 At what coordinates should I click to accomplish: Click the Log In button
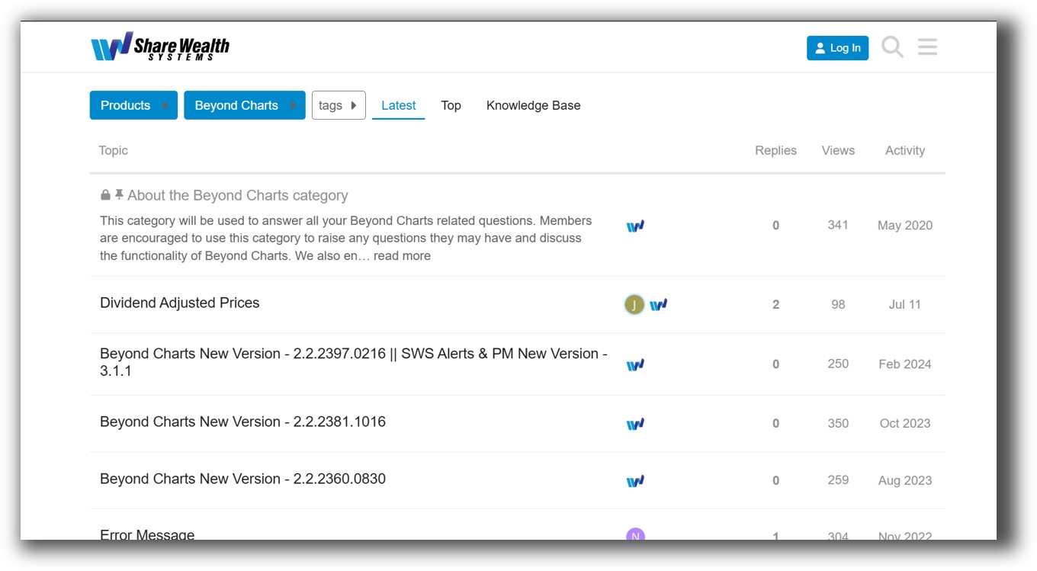point(837,47)
